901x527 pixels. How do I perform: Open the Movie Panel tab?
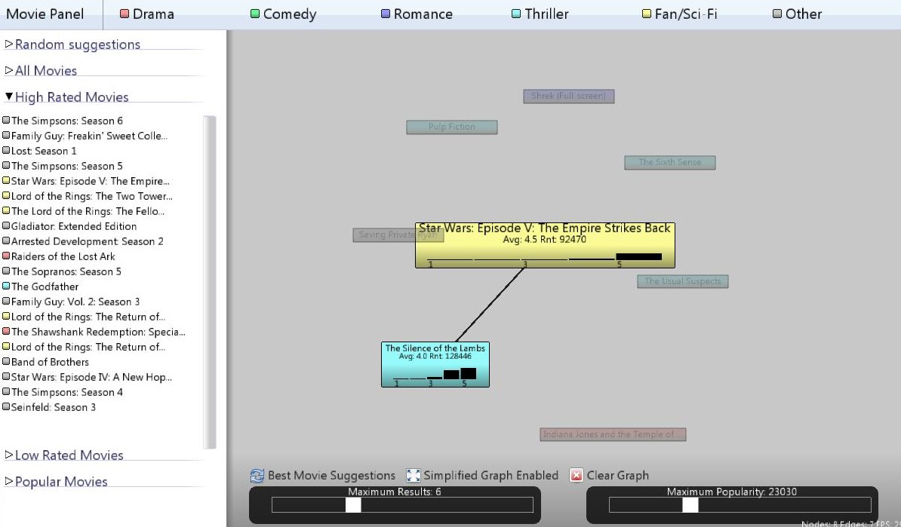(45, 14)
